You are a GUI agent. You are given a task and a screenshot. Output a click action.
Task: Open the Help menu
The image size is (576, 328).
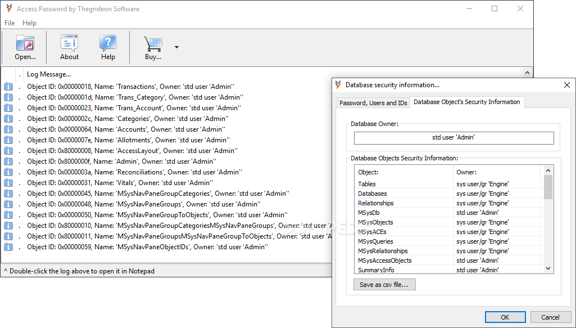coord(29,23)
